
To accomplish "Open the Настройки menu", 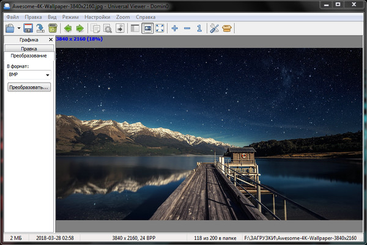I will point(98,17).
